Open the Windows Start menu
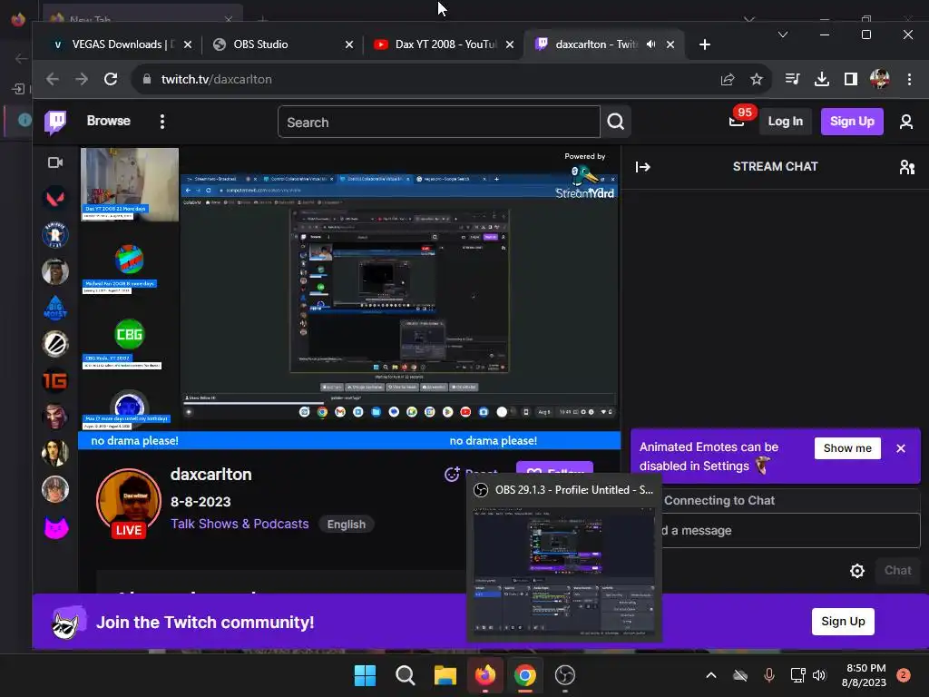929x697 pixels. pyautogui.click(x=365, y=674)
